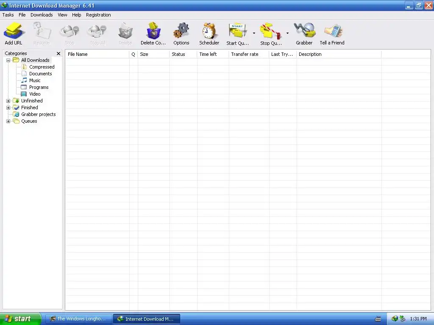Sort by the Last Try column header

(x=283, y=54)
